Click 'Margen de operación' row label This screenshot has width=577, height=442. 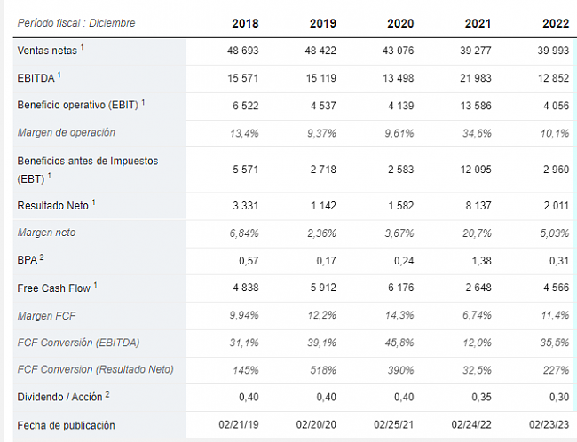point(67,132)
